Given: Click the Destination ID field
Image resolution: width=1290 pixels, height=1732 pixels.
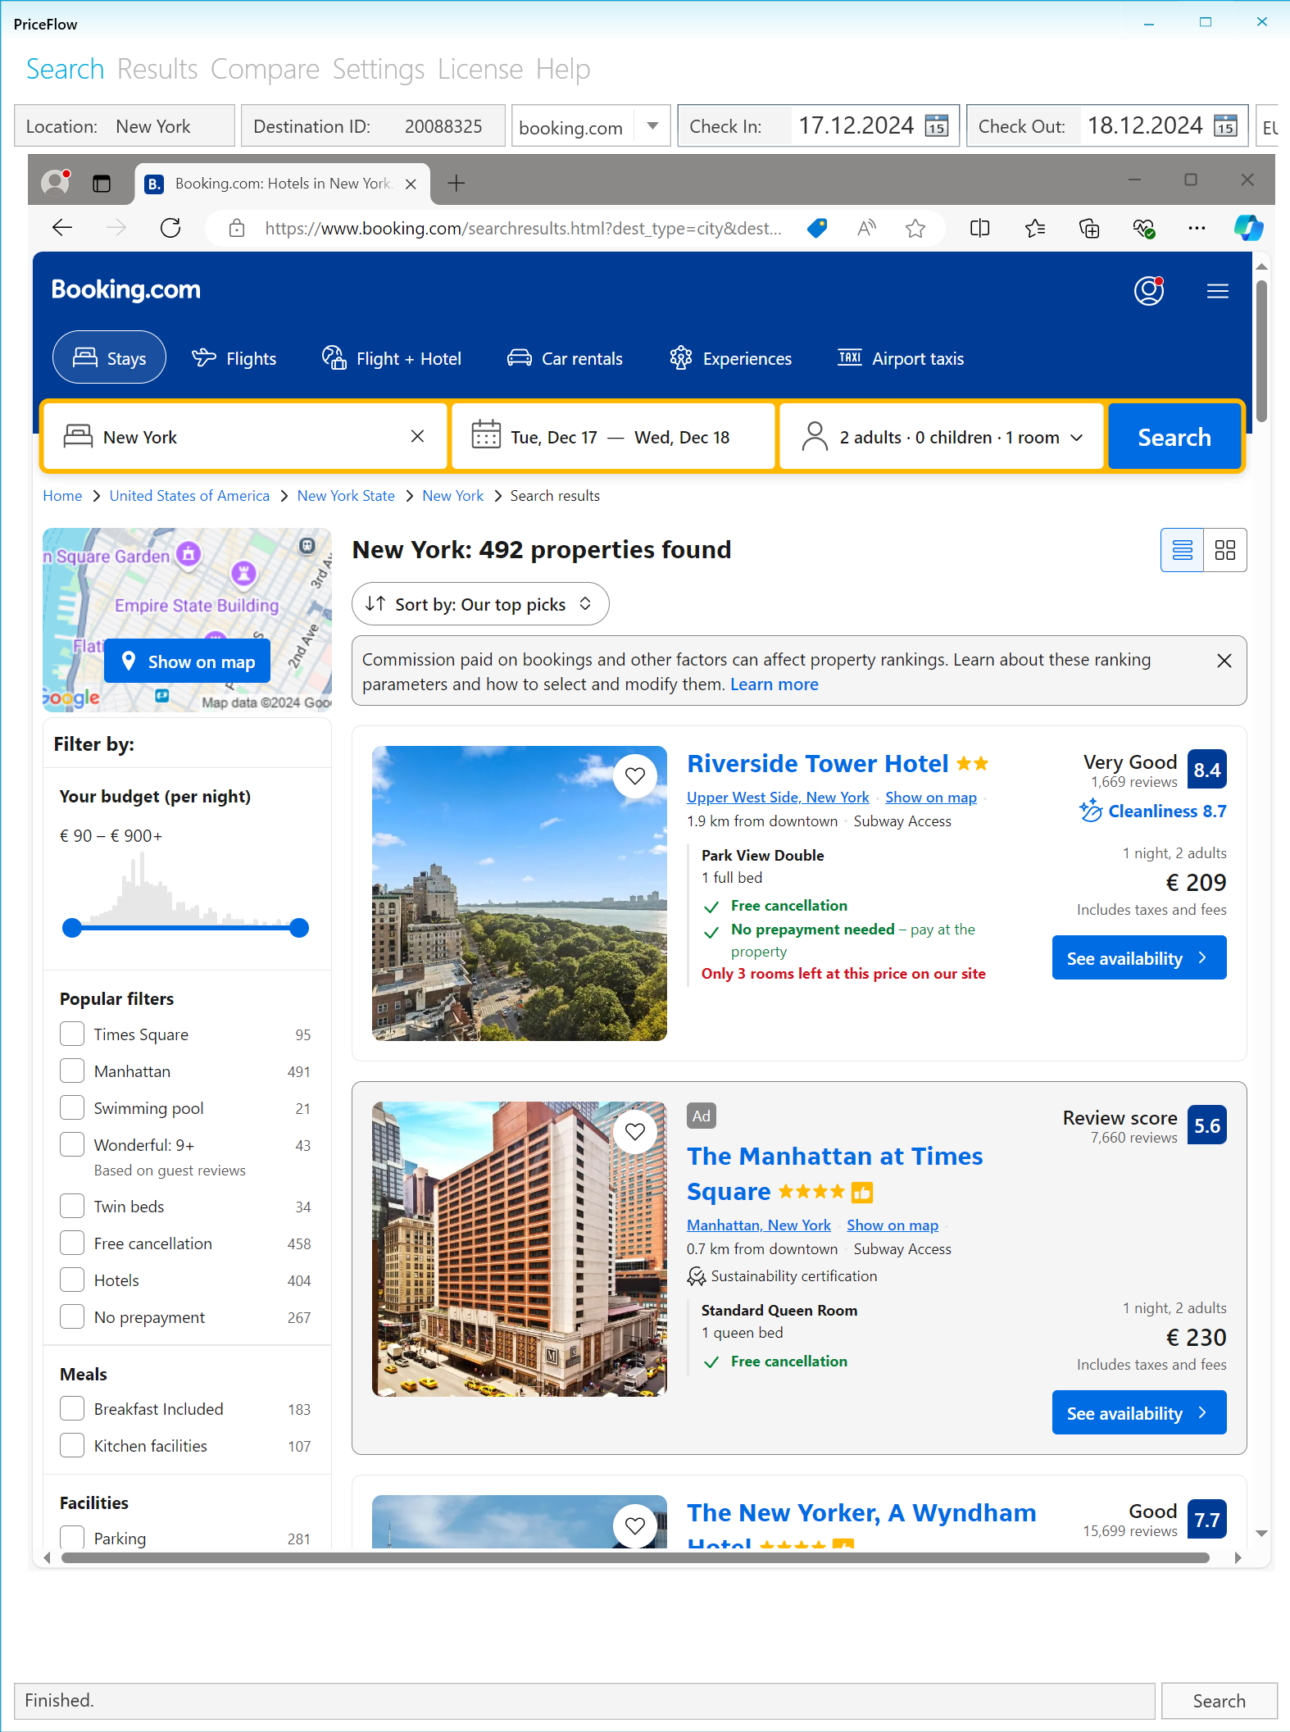Looking at the screenshot, I should [x=374, y=126].
